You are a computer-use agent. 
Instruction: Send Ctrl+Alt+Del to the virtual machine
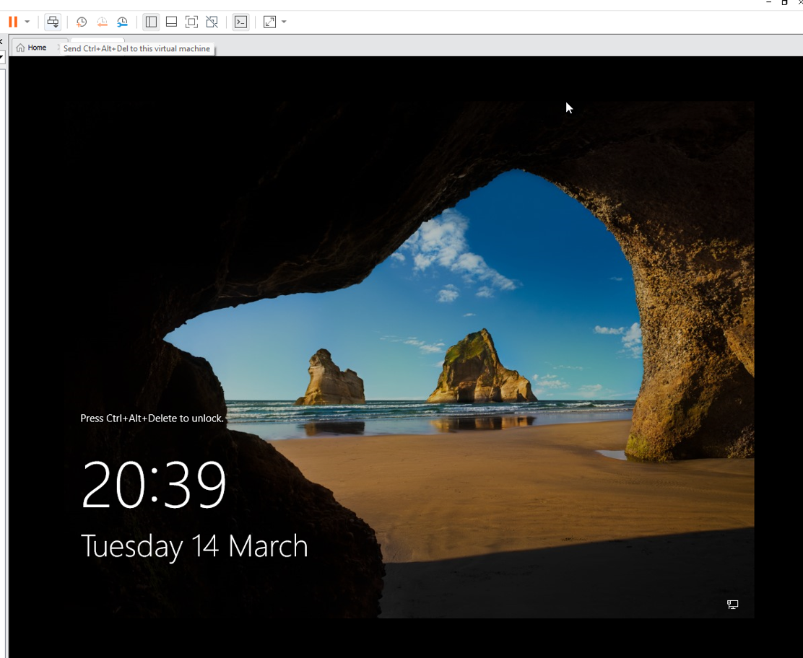coord(53,22)
